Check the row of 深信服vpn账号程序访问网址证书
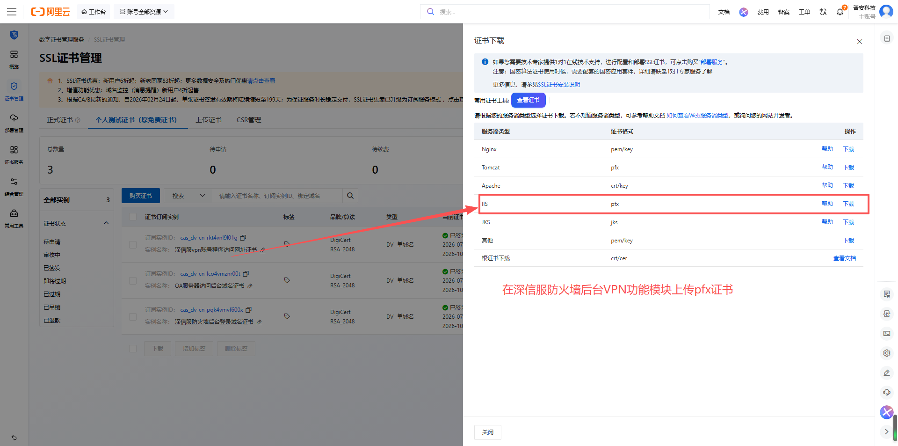 pyautogui.click(x=133, y=244)
